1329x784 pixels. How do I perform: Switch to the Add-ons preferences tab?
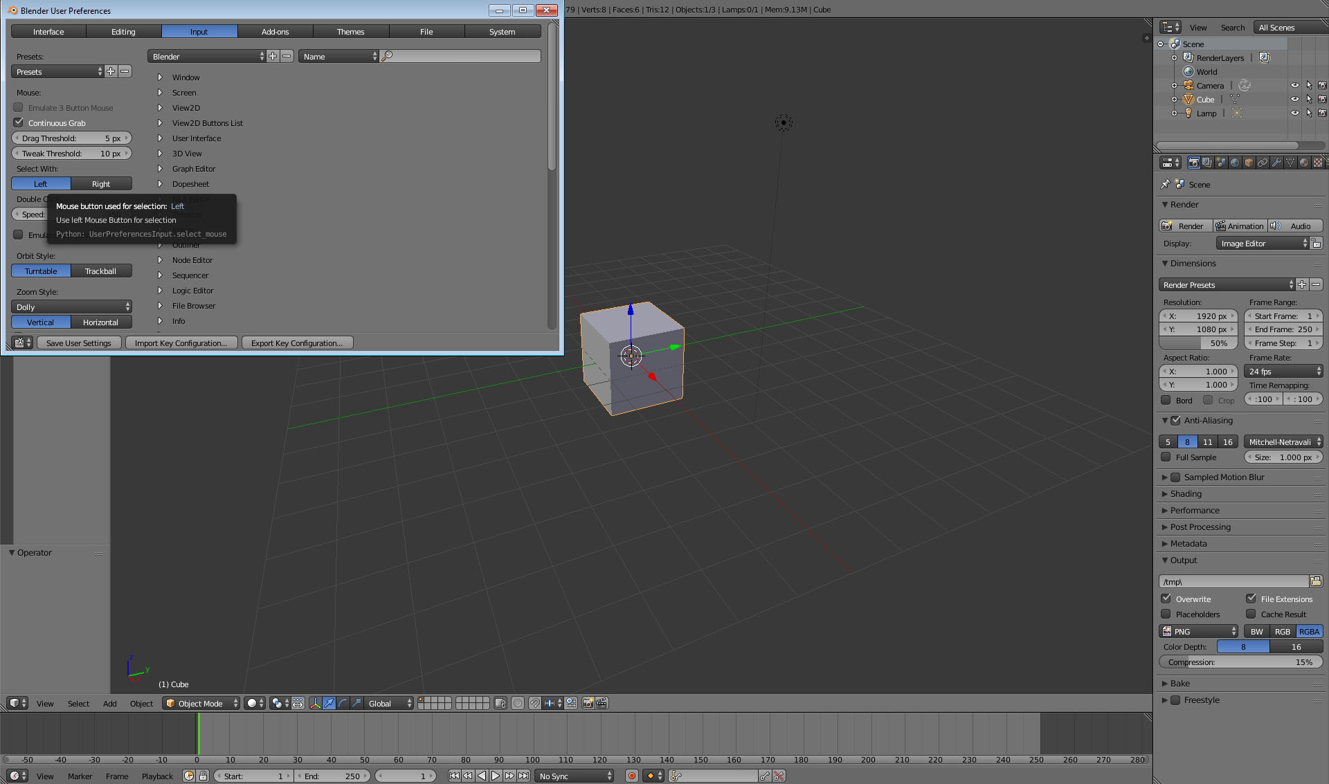click(x=275, y=31)
